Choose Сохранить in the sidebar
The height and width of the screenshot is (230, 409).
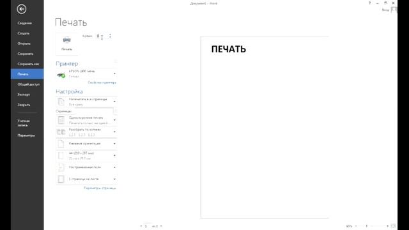coord(27,54)
